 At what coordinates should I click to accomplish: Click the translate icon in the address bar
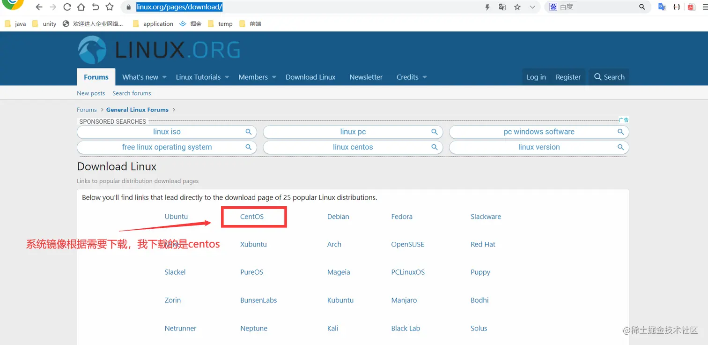pyautogui.click(x=502, y=7)
